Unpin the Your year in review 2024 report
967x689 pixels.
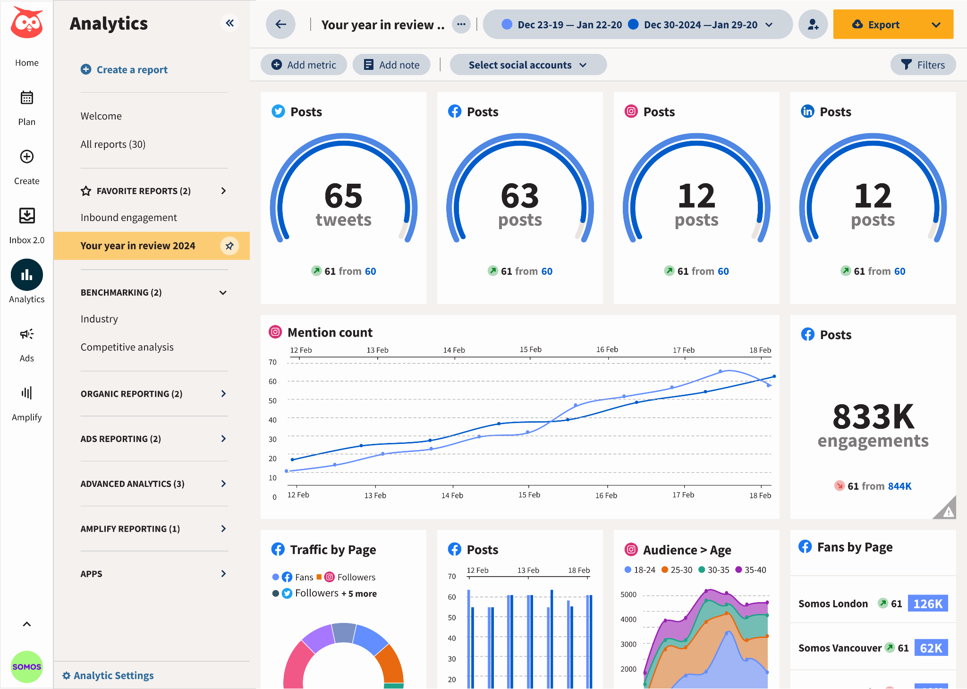pos(230,246)
